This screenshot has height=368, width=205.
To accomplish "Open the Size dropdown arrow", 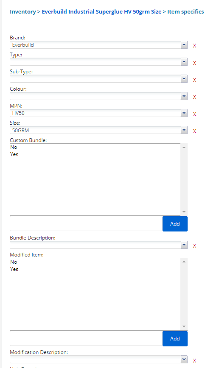I will 184,130.
